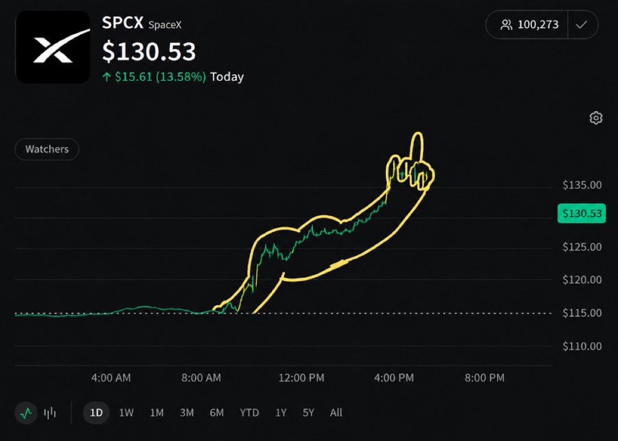
Task: Click the 4:00 AM time label
Action: click(111, 378)
